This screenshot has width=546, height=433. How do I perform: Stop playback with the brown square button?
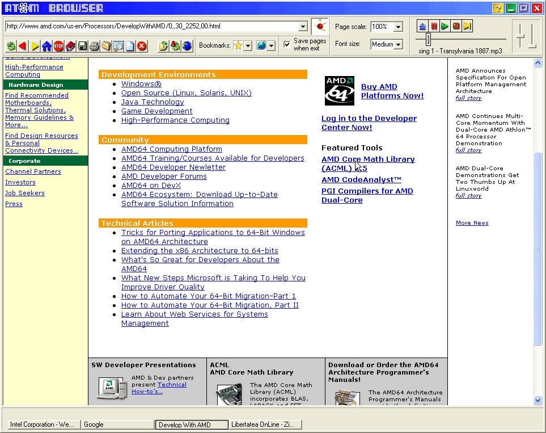(456, 26)
